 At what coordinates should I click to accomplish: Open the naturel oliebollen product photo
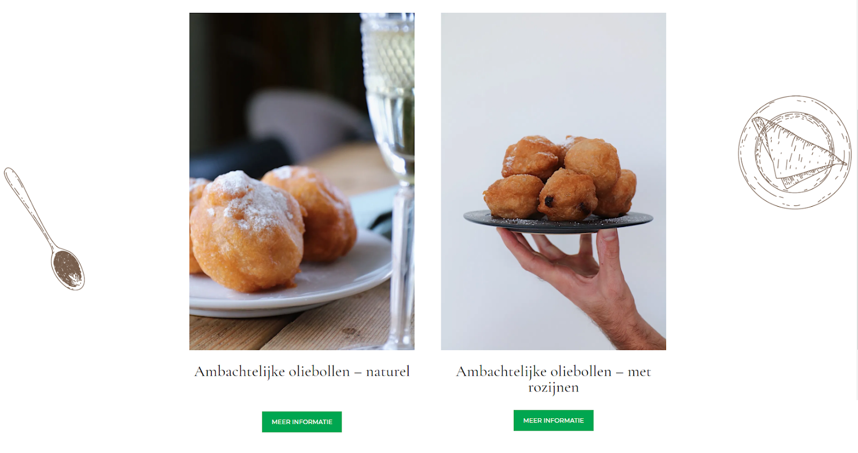(302, 182)
